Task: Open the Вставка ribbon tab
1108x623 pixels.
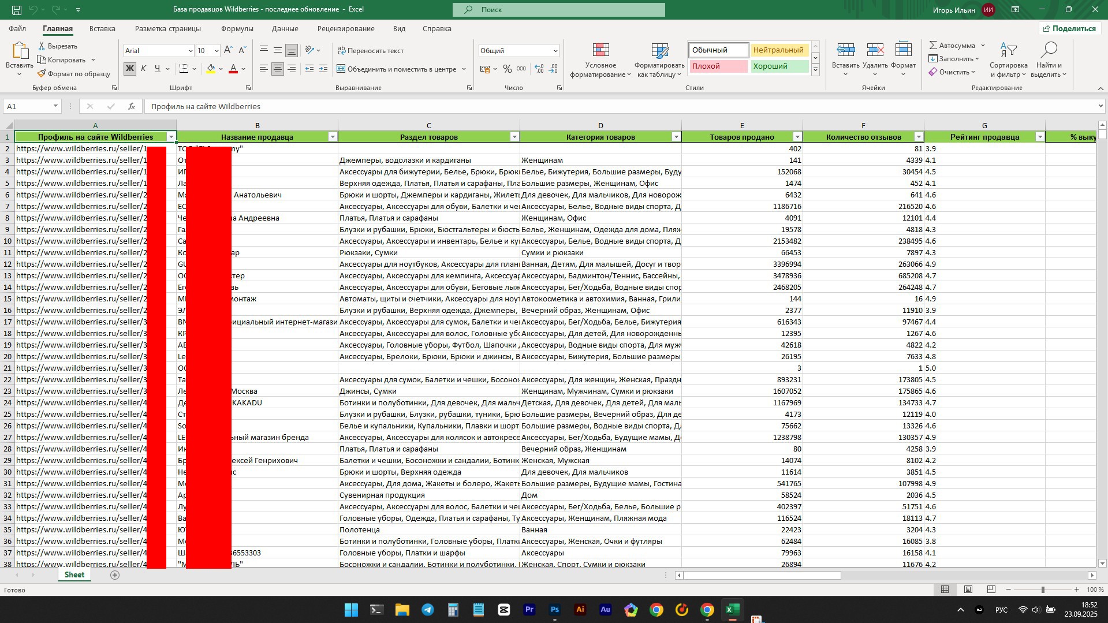Action: pos(102,28)
